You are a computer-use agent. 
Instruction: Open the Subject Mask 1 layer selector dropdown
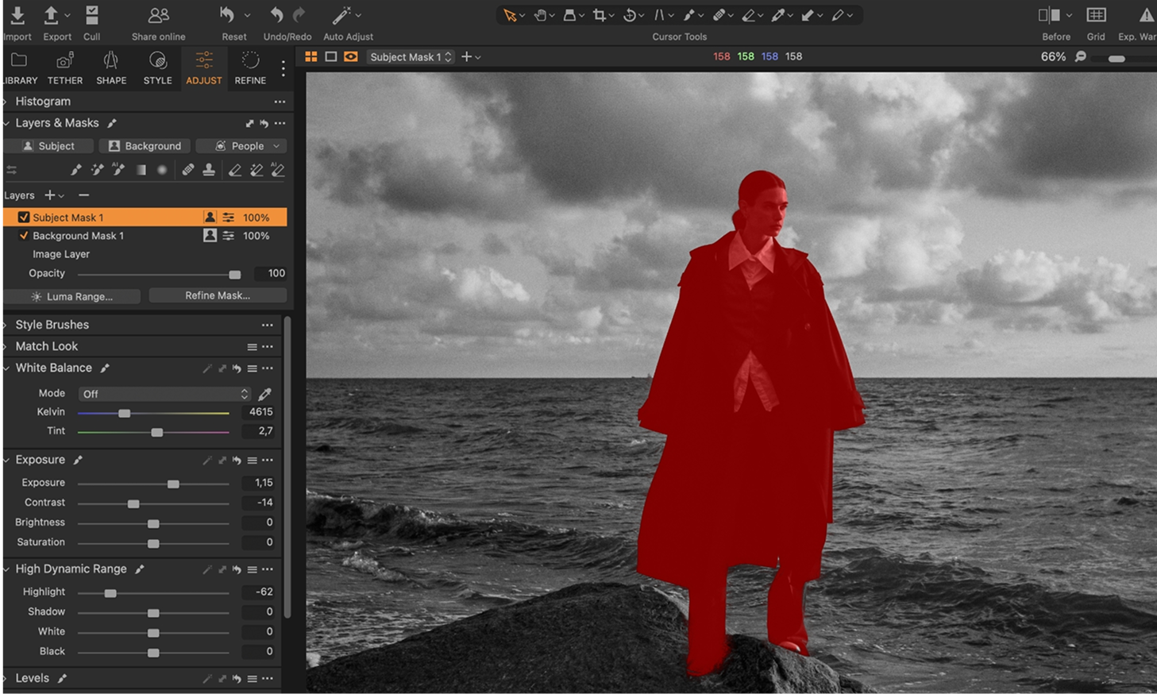point(411,57)
